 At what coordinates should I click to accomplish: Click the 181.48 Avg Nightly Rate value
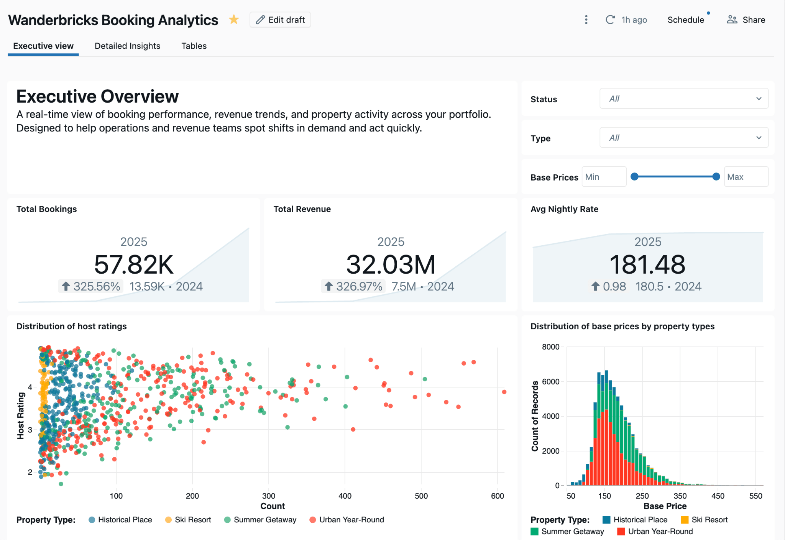pos(647,264)
